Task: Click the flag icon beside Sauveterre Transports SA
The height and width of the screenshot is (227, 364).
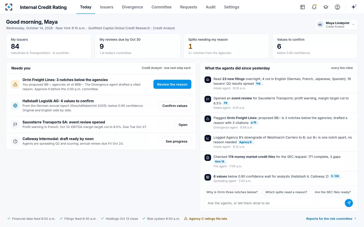Action: point(15,124)
